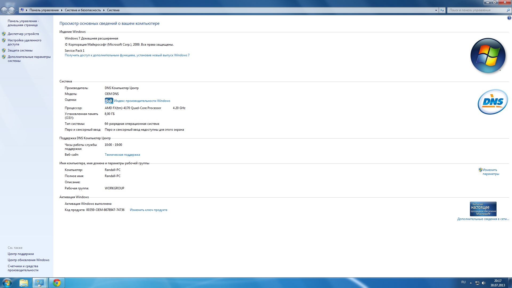Show hidden system tray icons
512x288 pixels.
click(471, 283)
